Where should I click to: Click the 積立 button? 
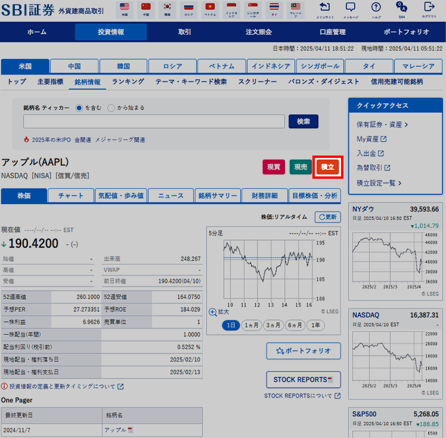coord(328,167)
